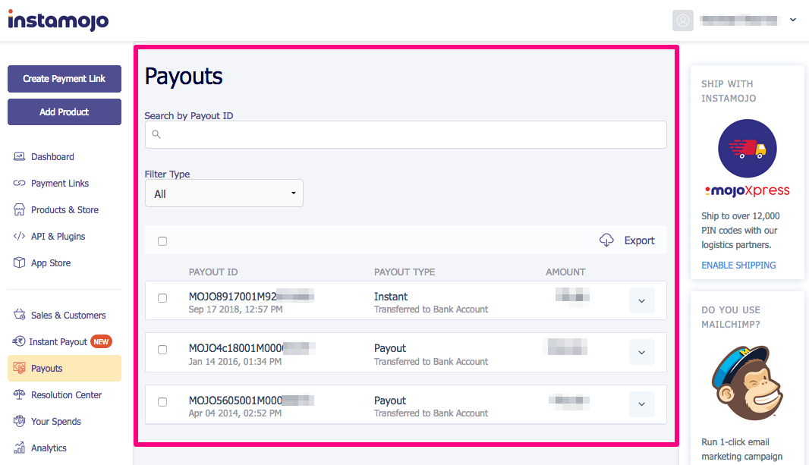This screenshot has width=809, height=465.
Task: Open Sales & Customers
Action: click(68, 316)
